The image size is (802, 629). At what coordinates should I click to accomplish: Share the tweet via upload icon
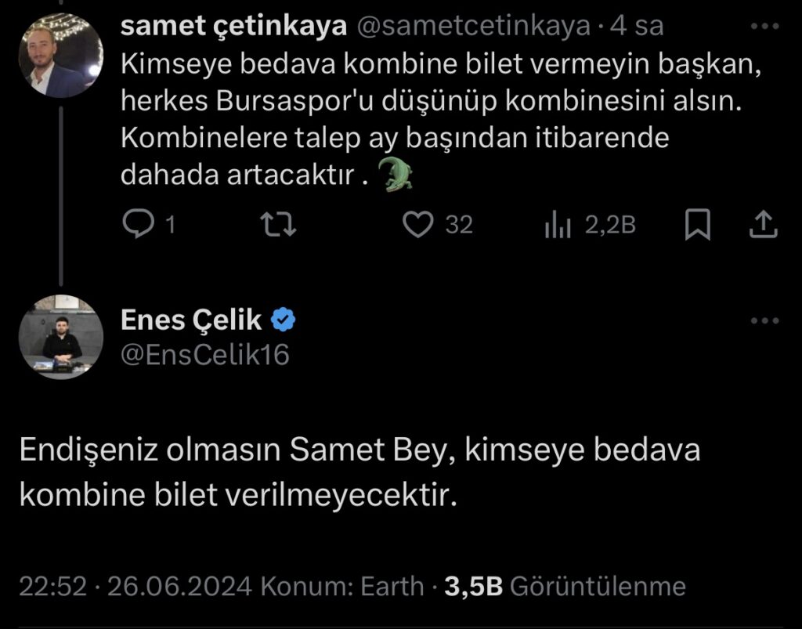coord(763,225)
